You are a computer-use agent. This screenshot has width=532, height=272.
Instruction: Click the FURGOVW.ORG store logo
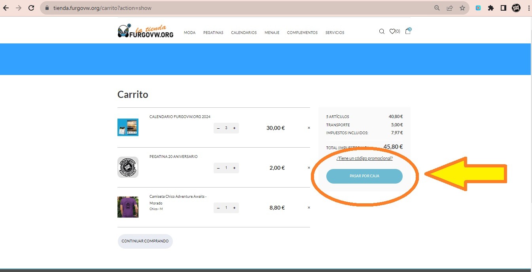[146, 31]
